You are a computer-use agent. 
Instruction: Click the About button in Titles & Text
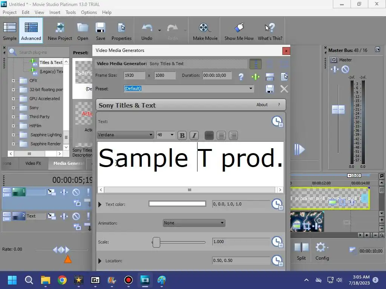[x=262, y=105]
